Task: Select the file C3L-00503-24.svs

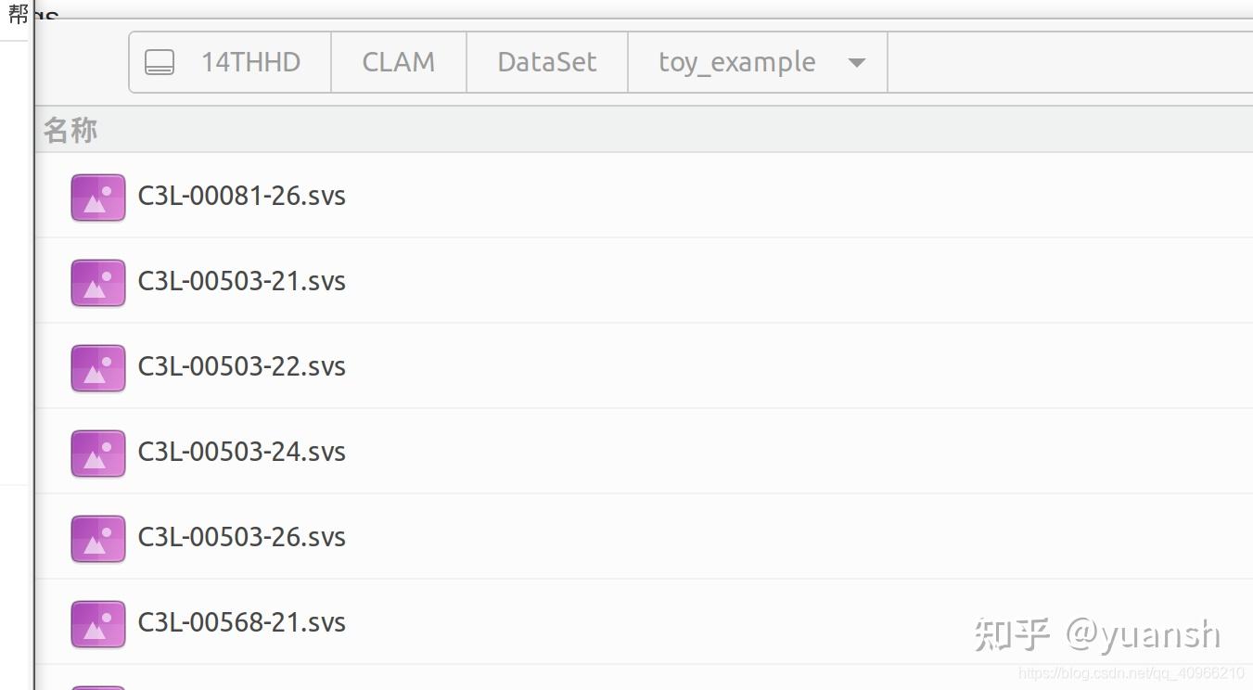Action: tap(241, 453)
